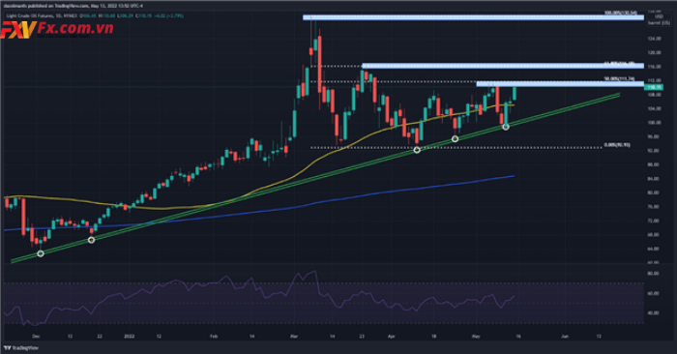Click the 104.00 price axis label
This screenshot has height=354, width=677.
pyautogui.click(x=655, y=108)
